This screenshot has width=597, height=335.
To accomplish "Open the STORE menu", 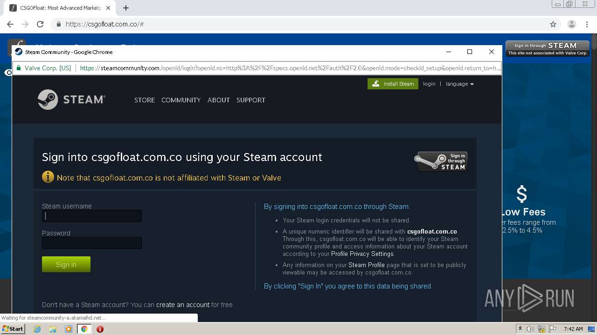I will pyautogui.click(x=145, y=100).
